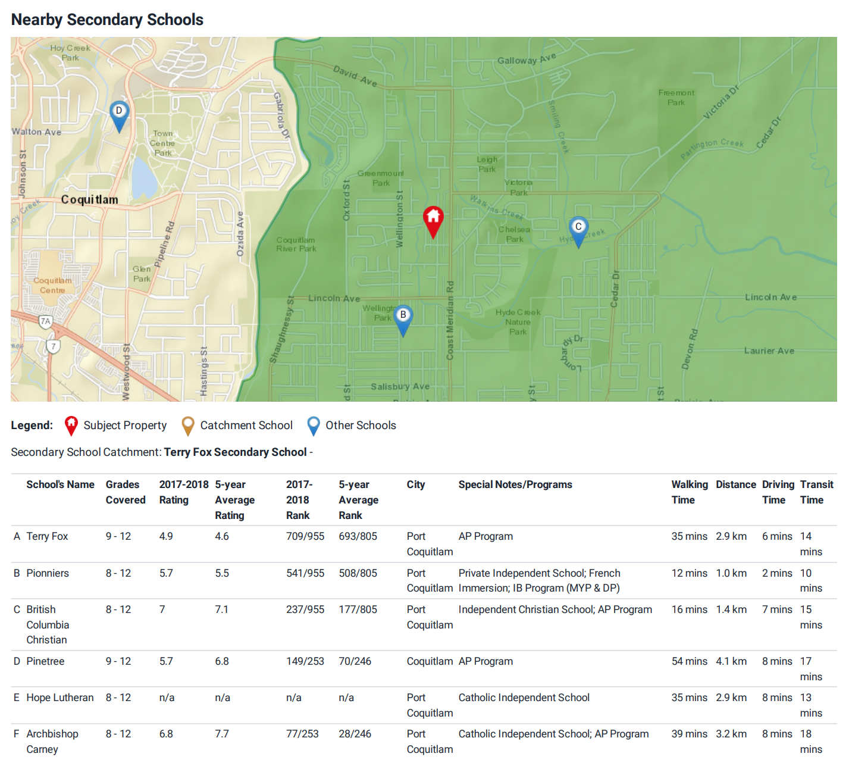Click Terry Fox driving time 6 mins

(x=777, y=536)
